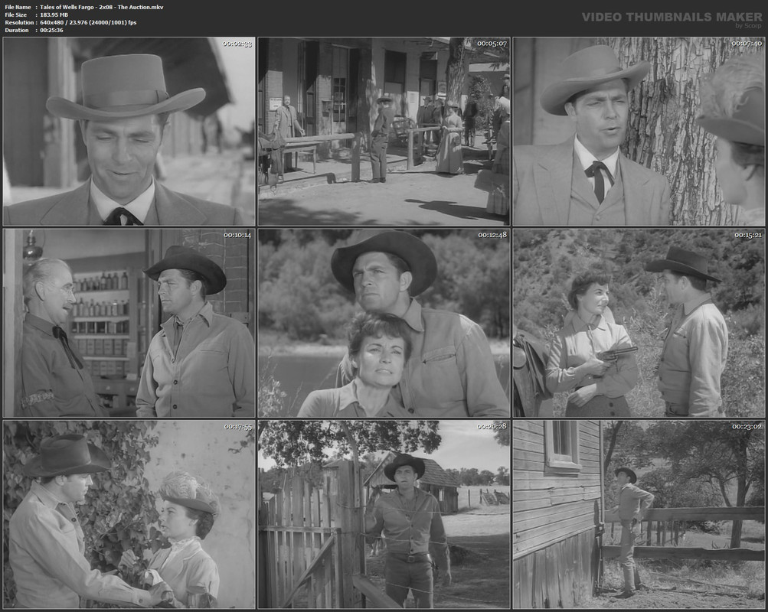
Task: Click the file name 'Tales of Wells Fargo - 2x08 - The Auction.mkv'
Action: [x=102, y=8]
